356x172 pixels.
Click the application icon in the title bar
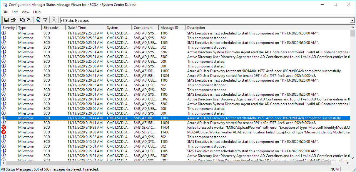5,5
